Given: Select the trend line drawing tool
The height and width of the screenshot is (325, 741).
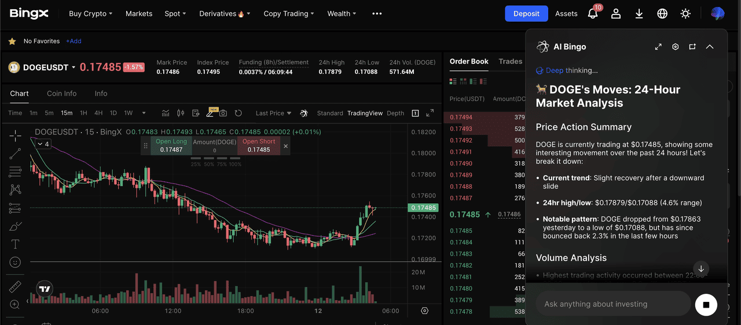Looking at the screenshot, I should point(16,154).
